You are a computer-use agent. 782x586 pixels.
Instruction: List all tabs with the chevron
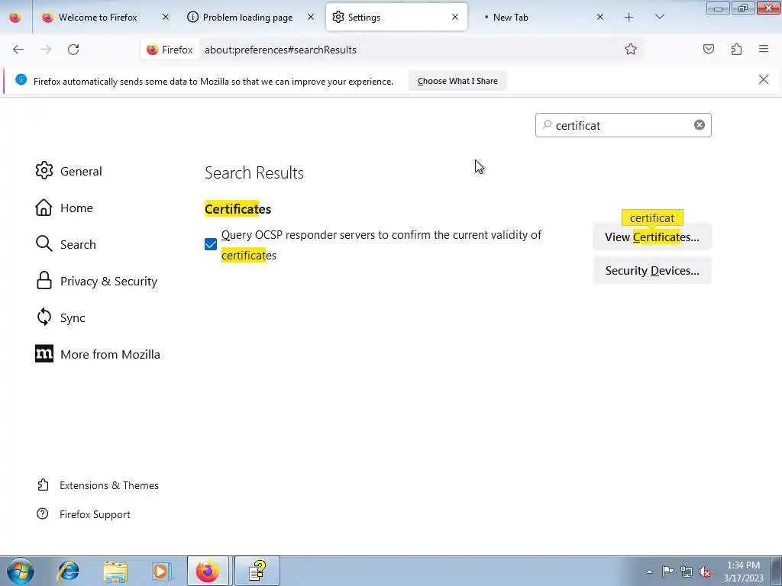659,18
